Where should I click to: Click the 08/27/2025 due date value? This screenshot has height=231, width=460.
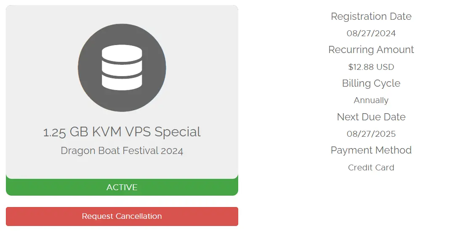pos(371,134)
